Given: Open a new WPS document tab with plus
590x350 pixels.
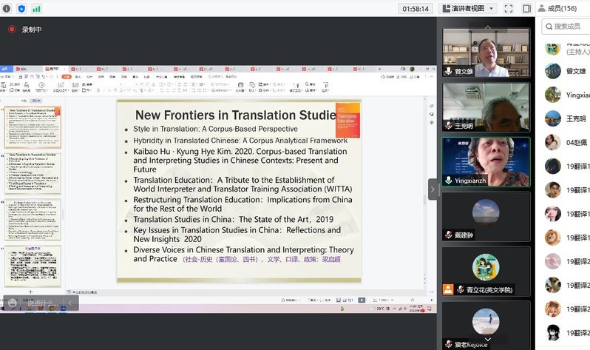Looking at the screenshot, I should point(380,69).
